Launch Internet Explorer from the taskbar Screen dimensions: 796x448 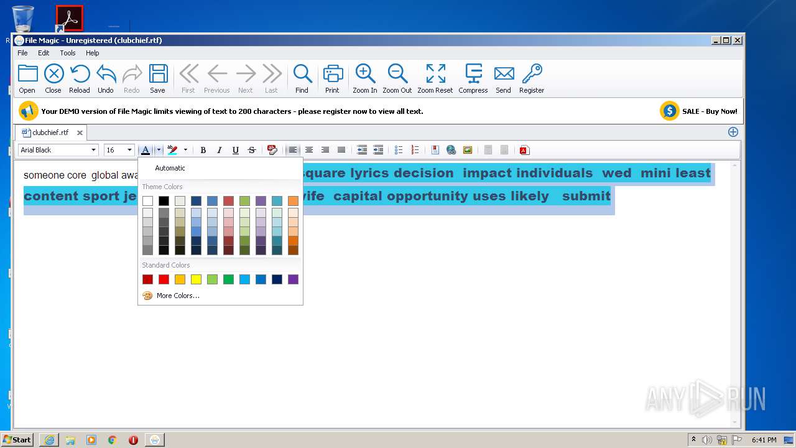coord(49,440)
